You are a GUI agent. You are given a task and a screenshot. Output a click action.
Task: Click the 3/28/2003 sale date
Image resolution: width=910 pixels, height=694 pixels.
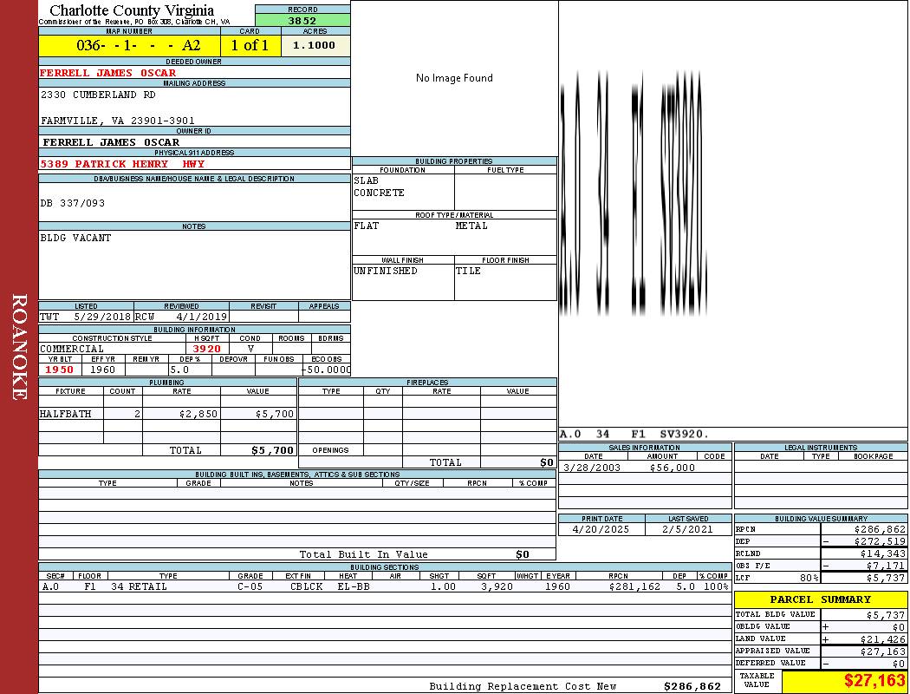click(593, 468)
